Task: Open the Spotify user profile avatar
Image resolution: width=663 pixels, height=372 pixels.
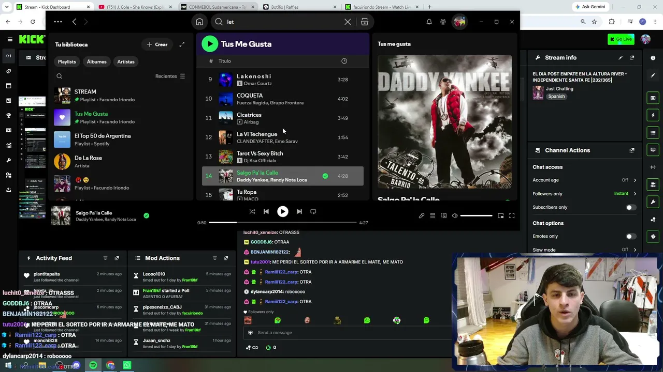Action: tap(459, 22)
